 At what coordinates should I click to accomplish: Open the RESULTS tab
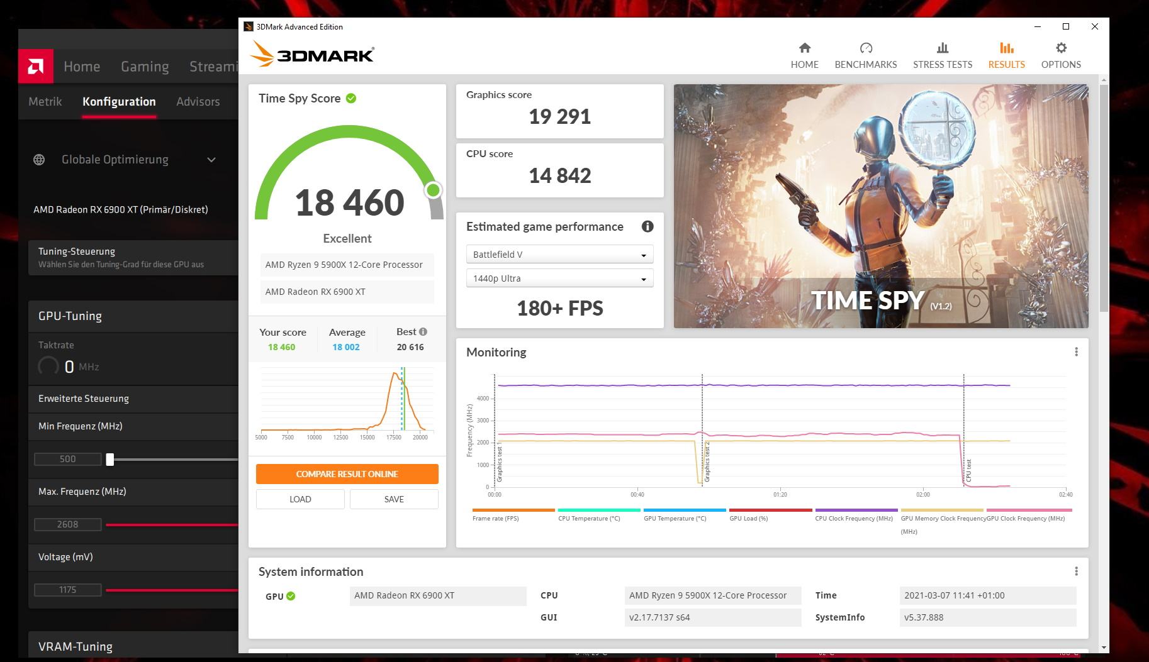coord(1006,56)
